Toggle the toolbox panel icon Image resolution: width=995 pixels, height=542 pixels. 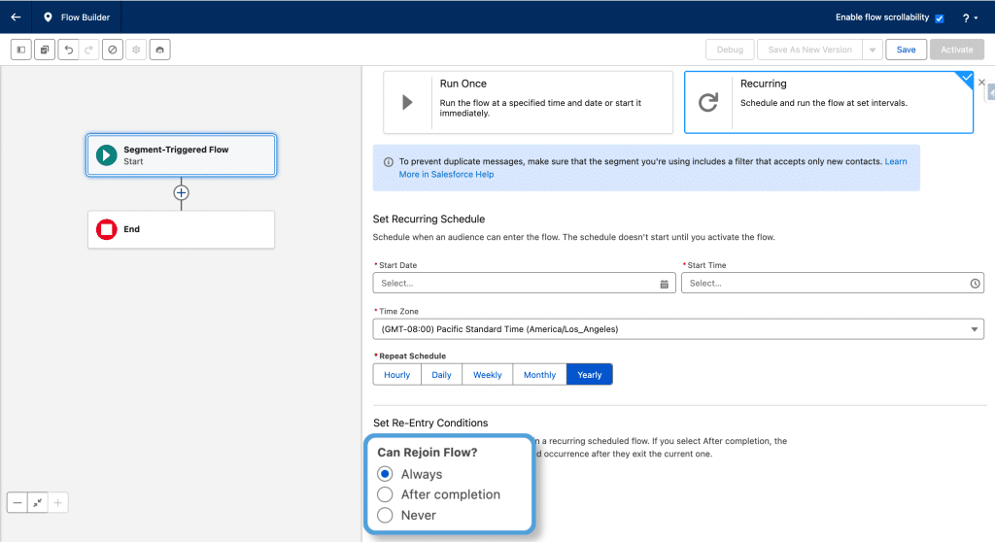pos(20,50)
